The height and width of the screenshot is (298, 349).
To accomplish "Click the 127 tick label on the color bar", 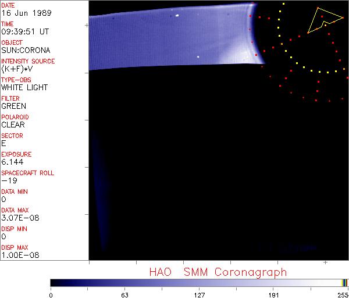I will 199,295.
